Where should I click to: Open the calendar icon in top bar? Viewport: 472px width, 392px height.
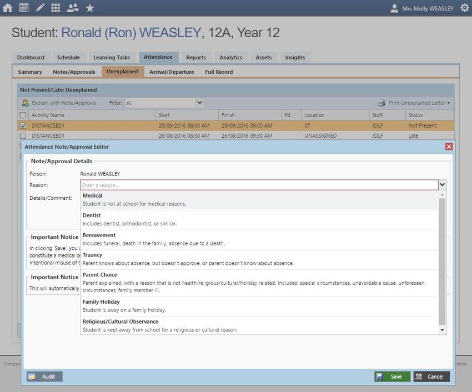(x=24, y=8)
